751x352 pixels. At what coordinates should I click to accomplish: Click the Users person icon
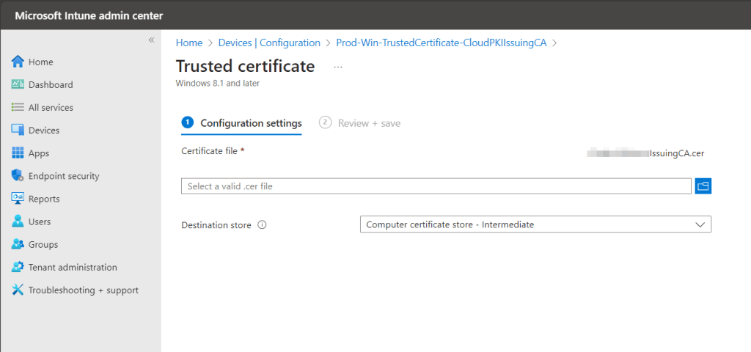[x=18, y=221]
